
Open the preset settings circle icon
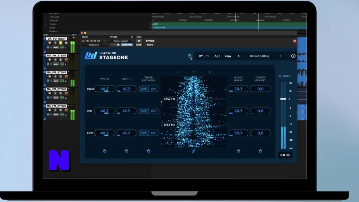coord(132,36)
